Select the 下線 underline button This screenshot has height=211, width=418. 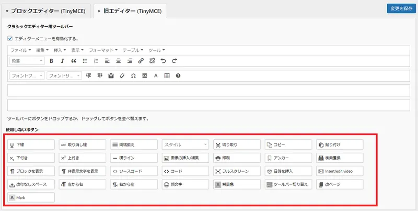point(31,145)
